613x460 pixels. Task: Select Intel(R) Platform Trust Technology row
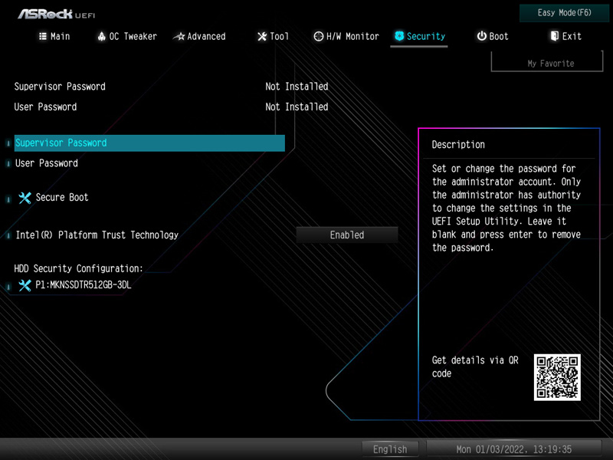point(97,235)
